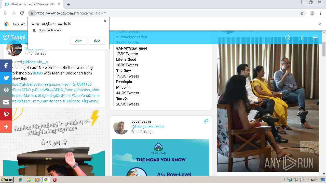Image resolution: width=326 pixels, height=183 pixels.
Task: Open a new browser tab
Action: coord(69,4)
